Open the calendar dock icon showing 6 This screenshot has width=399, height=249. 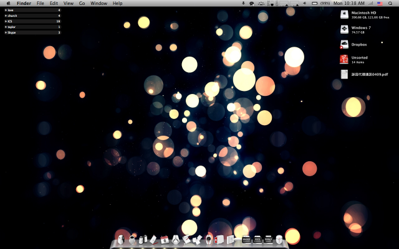(165, 240)
